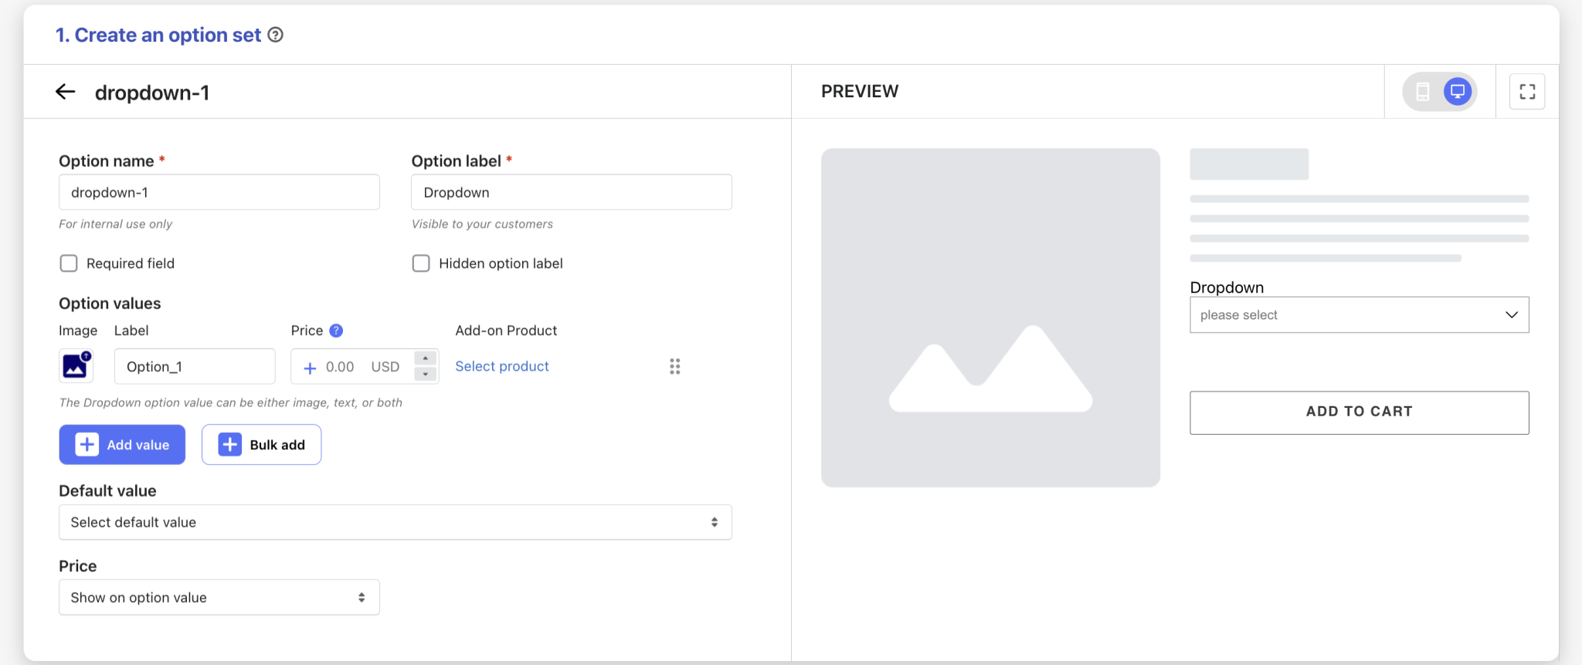Screen dimensions: 1582x665
Task: Click the Bulk add button
Action: tap(261, 445)
